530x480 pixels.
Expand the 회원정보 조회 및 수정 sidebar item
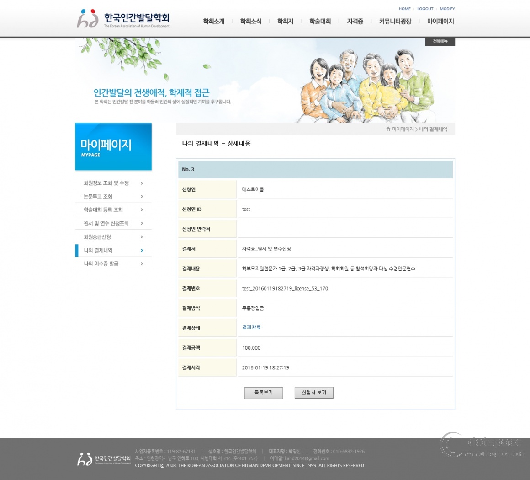[106, 183]
